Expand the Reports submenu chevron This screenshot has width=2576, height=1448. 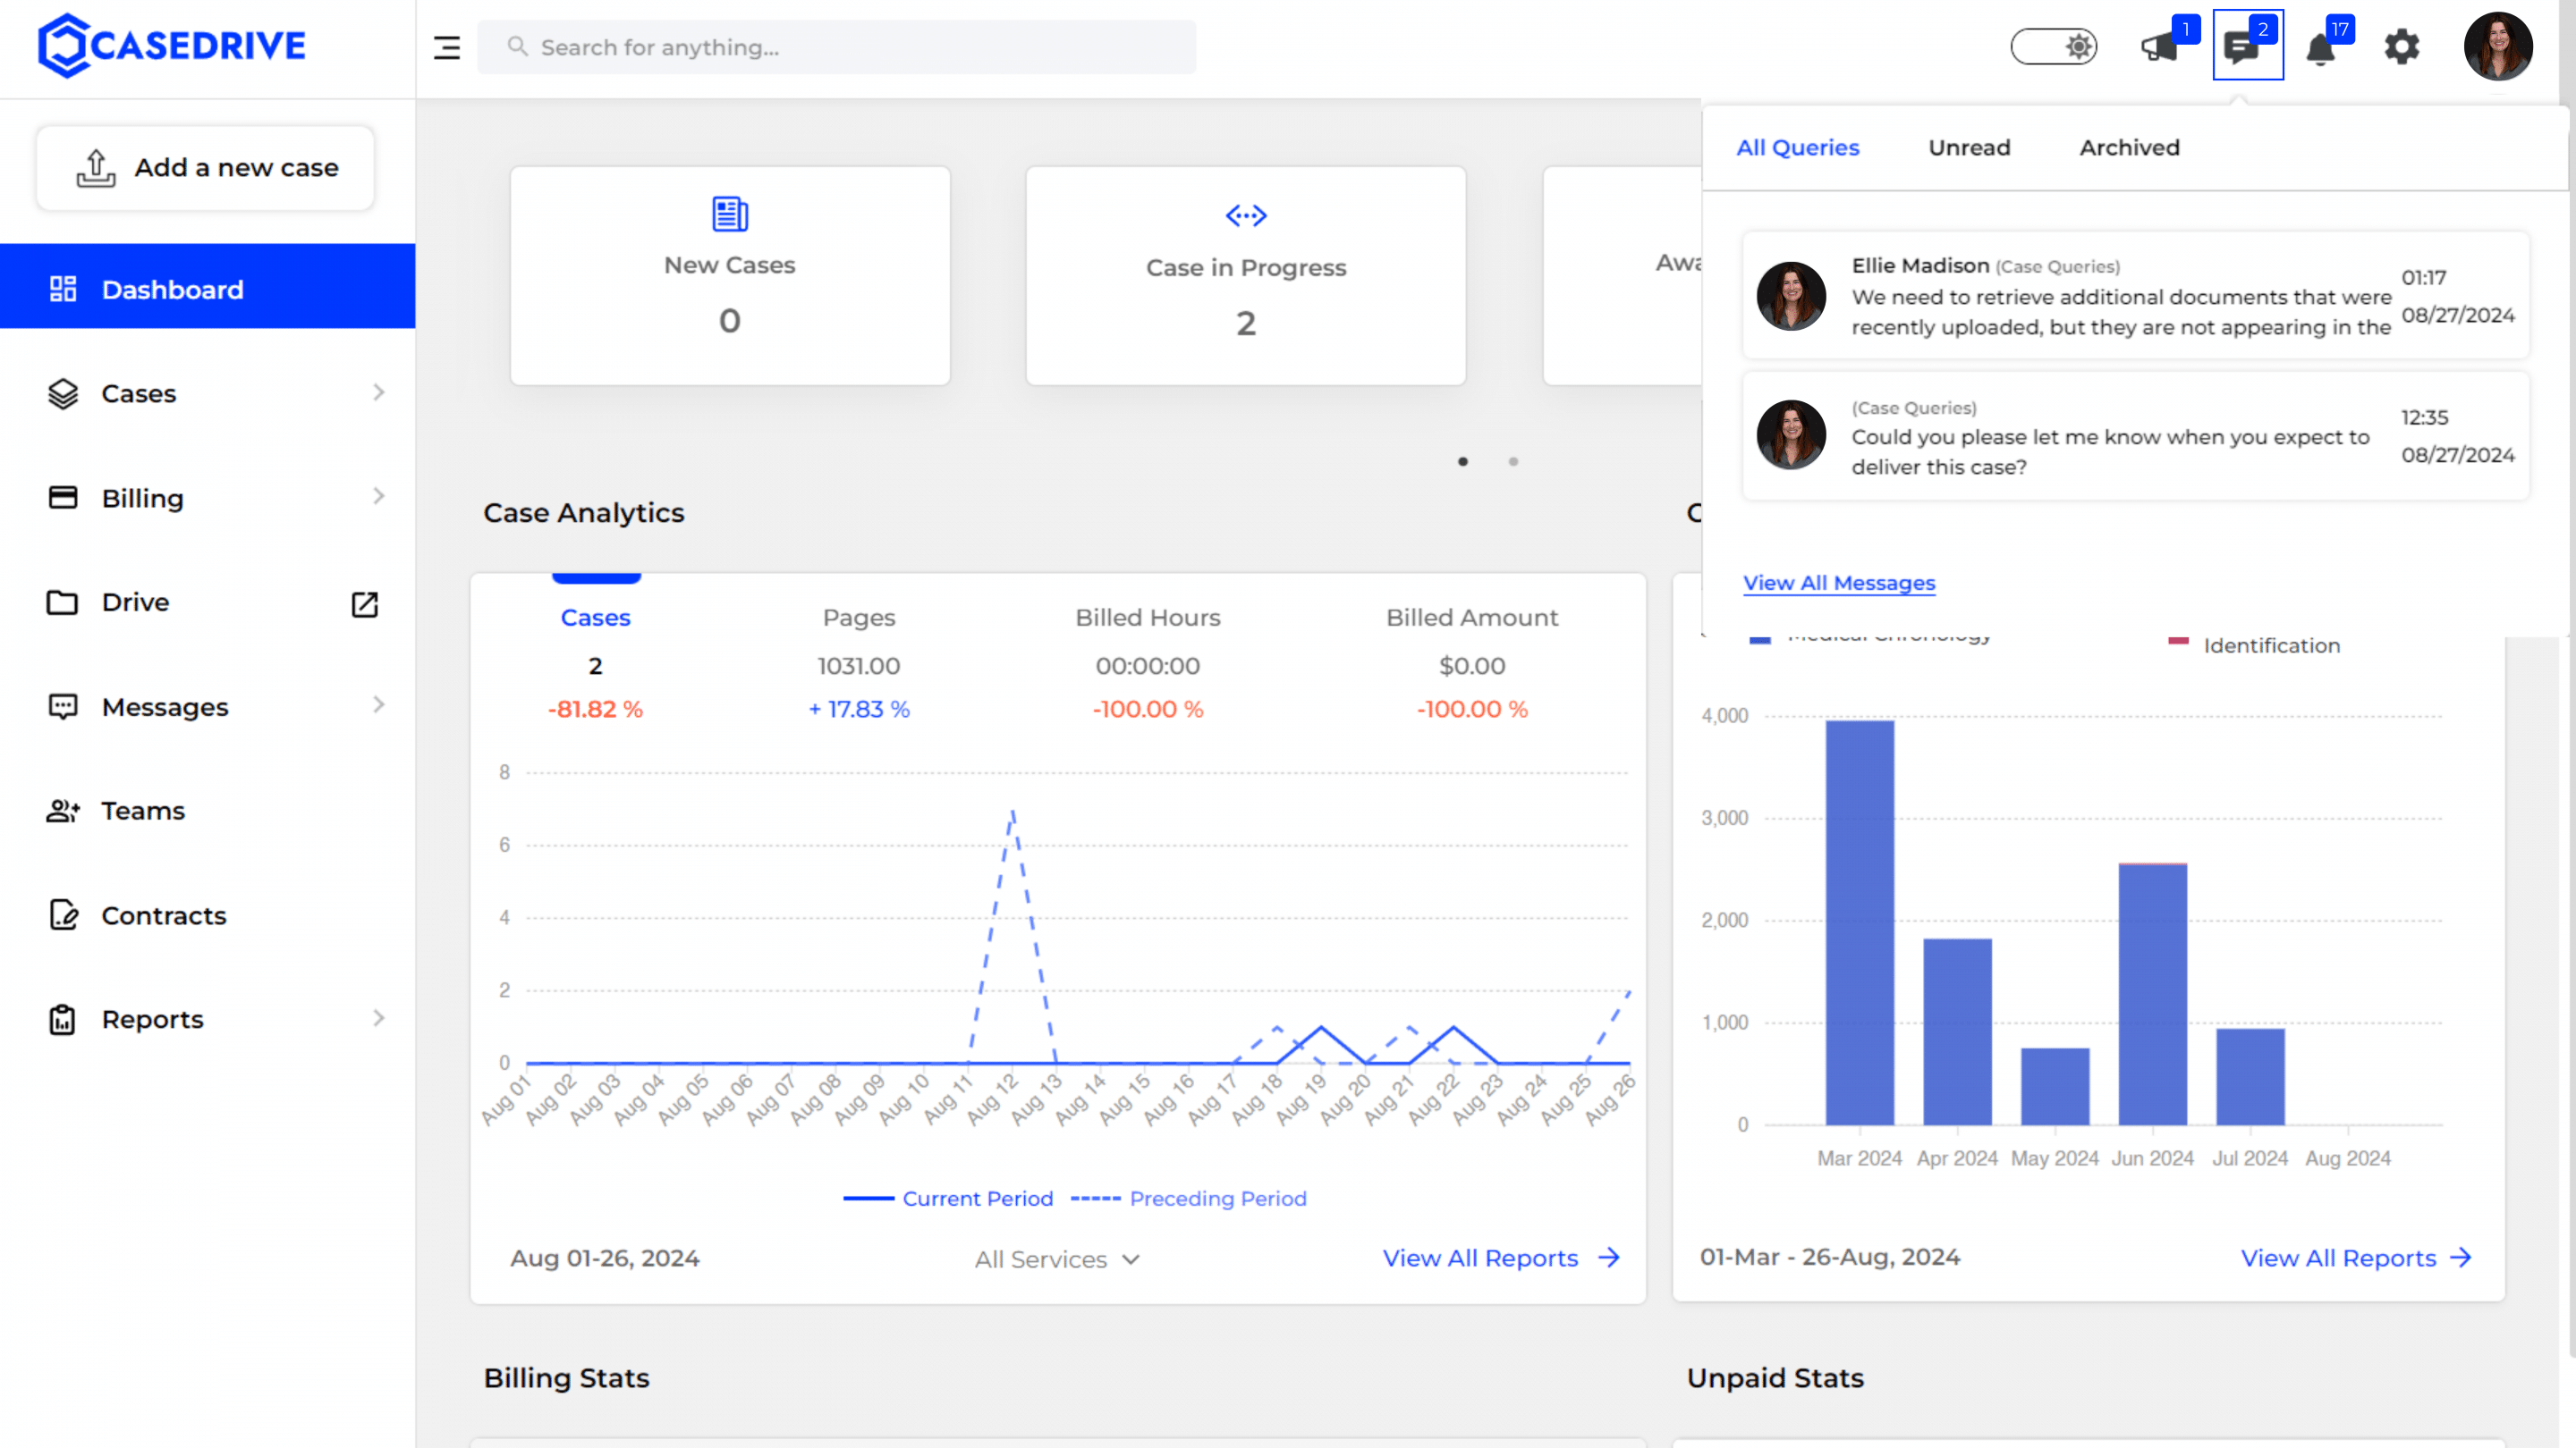[x=379, y=1018]
